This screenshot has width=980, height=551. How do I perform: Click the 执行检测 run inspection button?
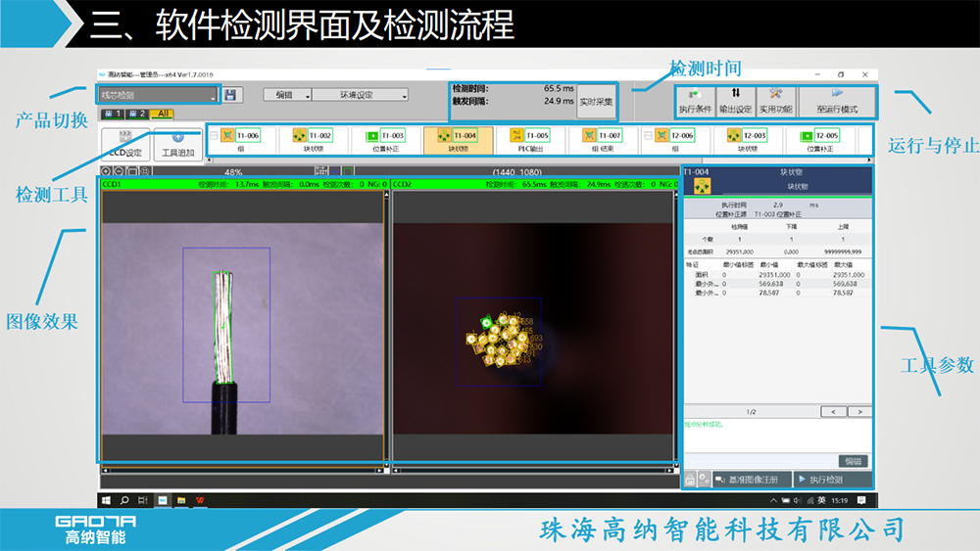coord(832,480)
